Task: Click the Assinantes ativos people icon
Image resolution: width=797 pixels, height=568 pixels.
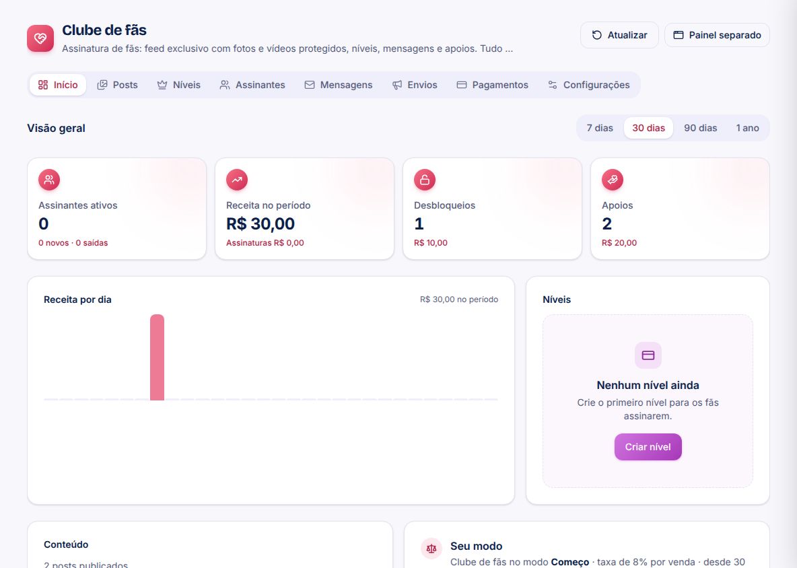Action: [x=49, y=180]
